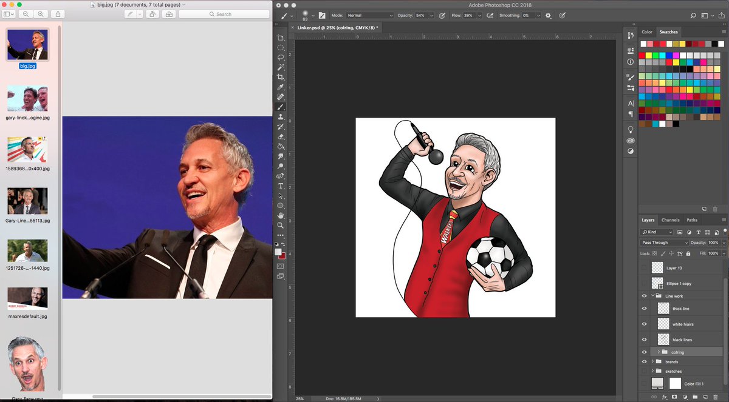The width and height of the screenshot is (729, 402).
Task: Select the Eraser tool
Action: pyautogui.click(x=281, y=136)
